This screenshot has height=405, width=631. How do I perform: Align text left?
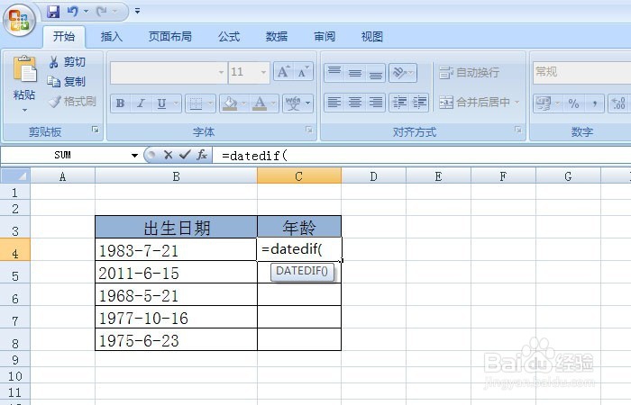(x=334, y=103)
